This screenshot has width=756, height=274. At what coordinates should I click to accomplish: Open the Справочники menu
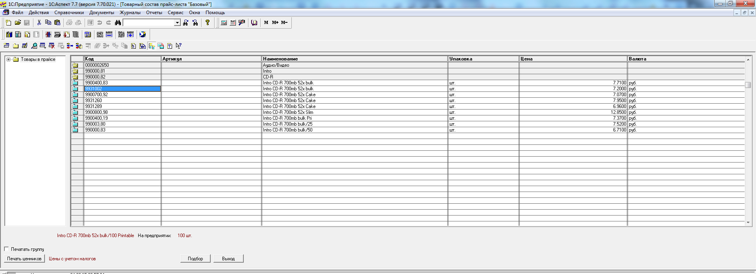click(x=69, y=13)
